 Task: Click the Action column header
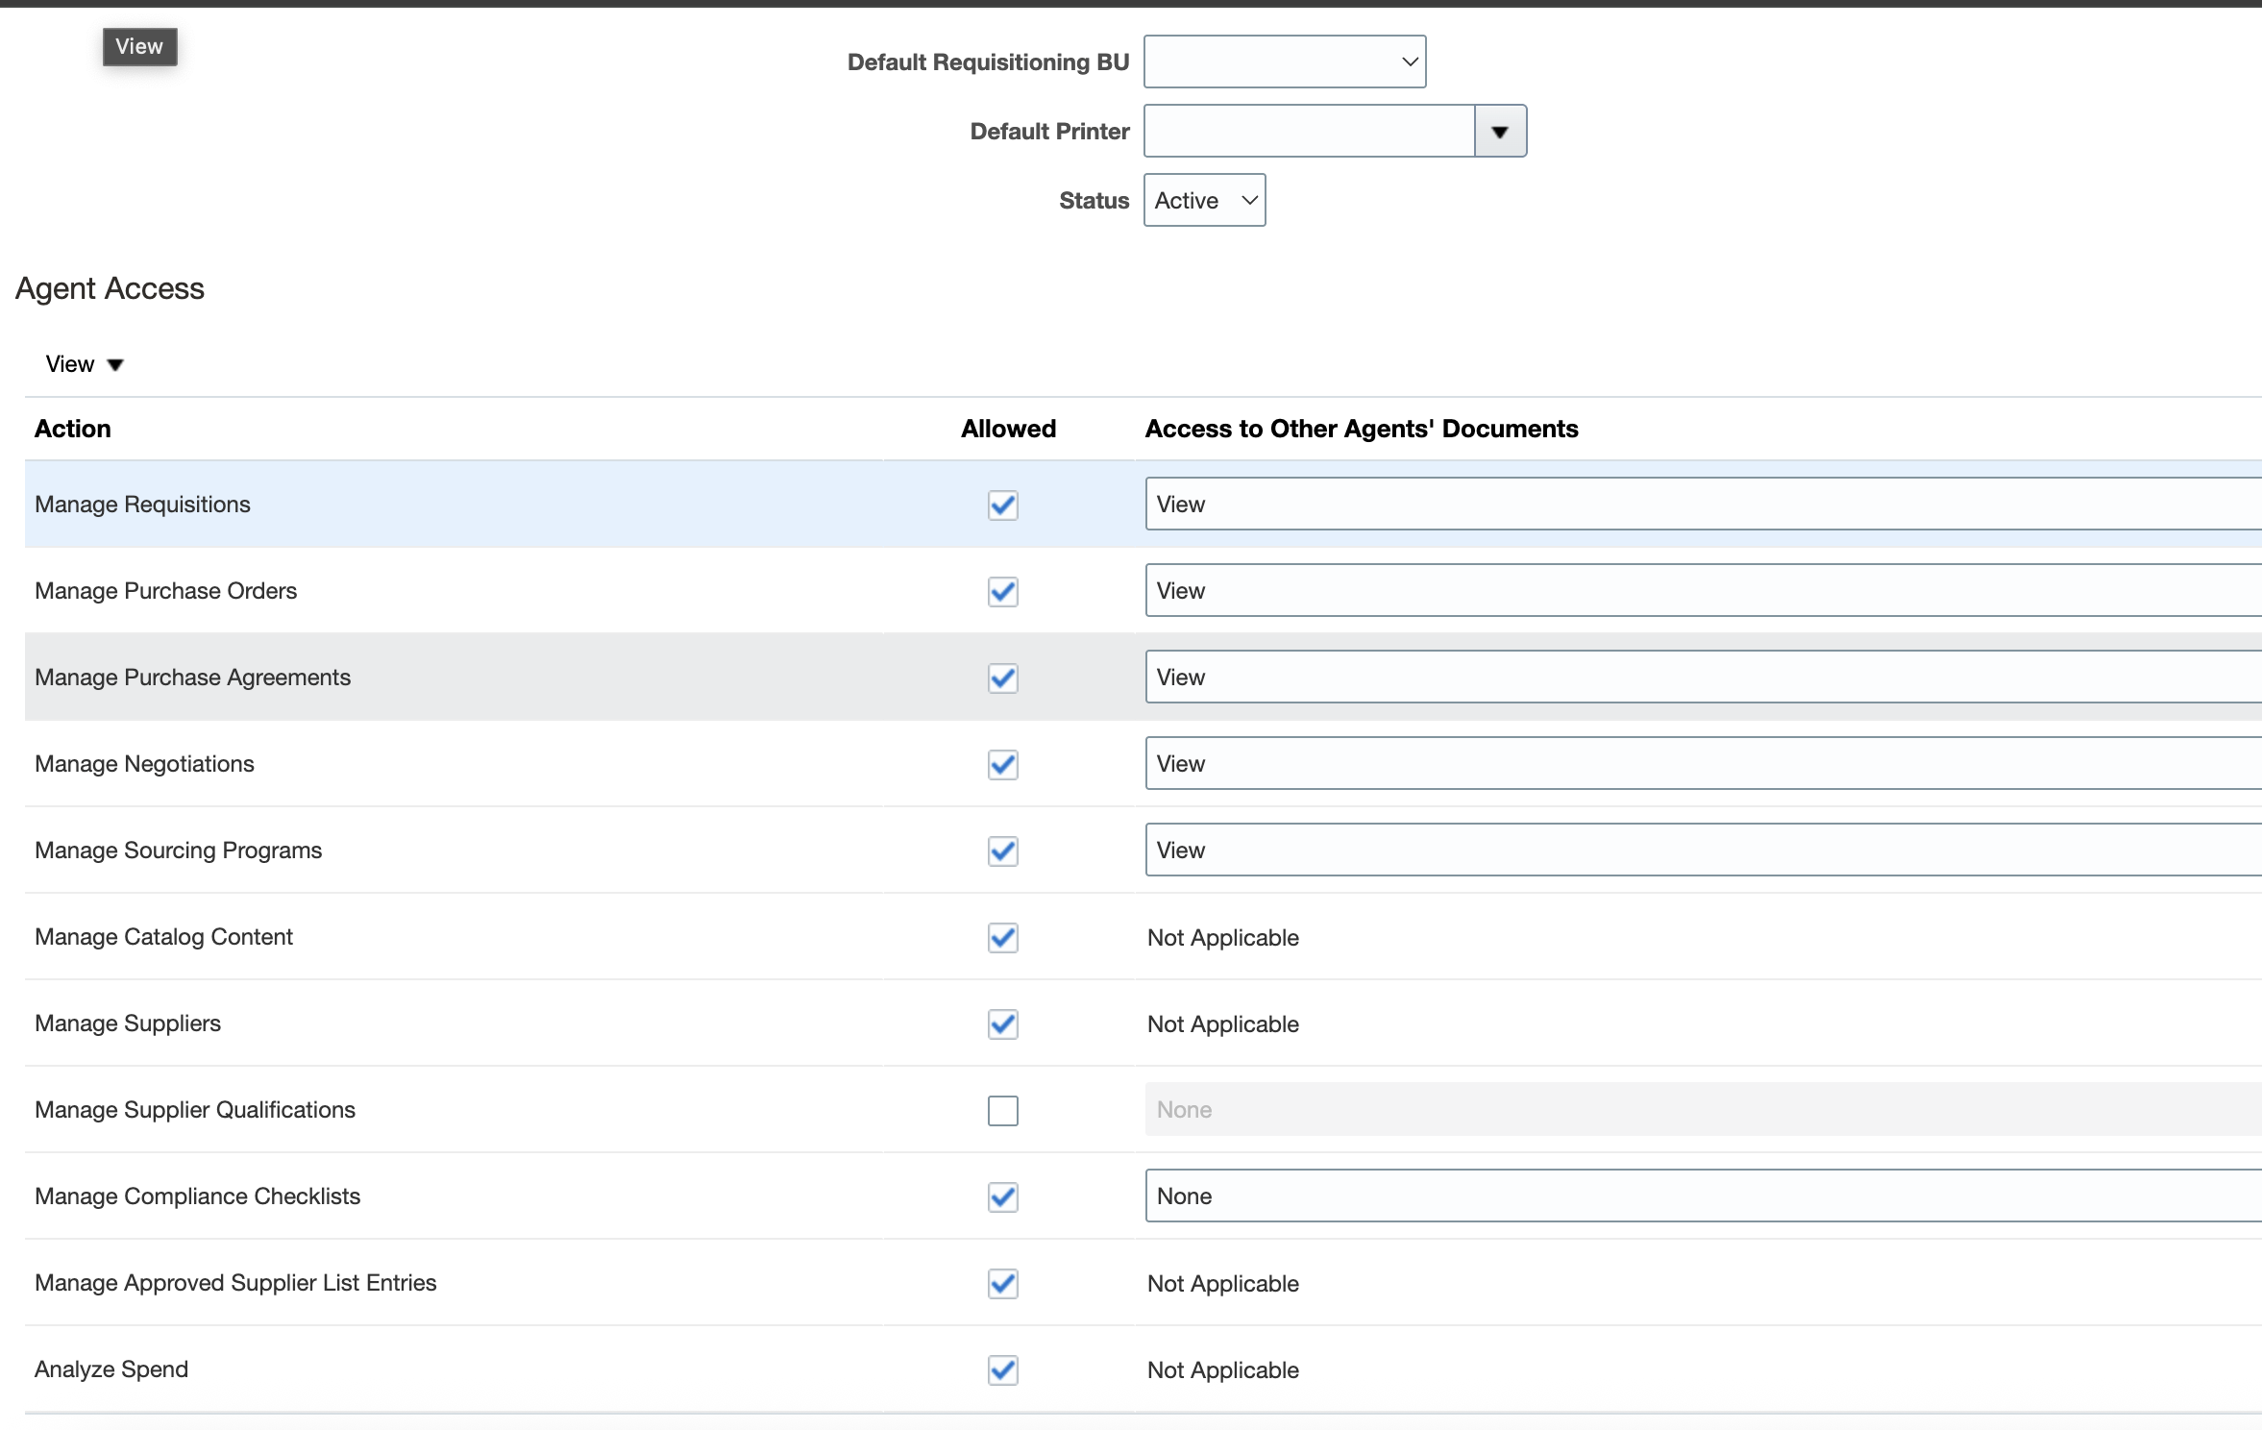click(x=73, y=429)
